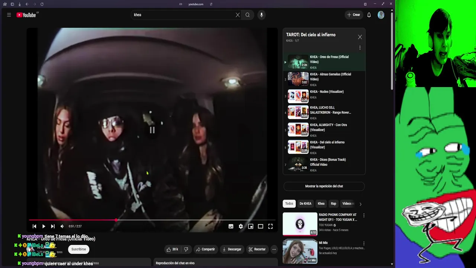Open the browser logo menu icon
The width and height of the screenshot is (476, 268).
point(5,4)
